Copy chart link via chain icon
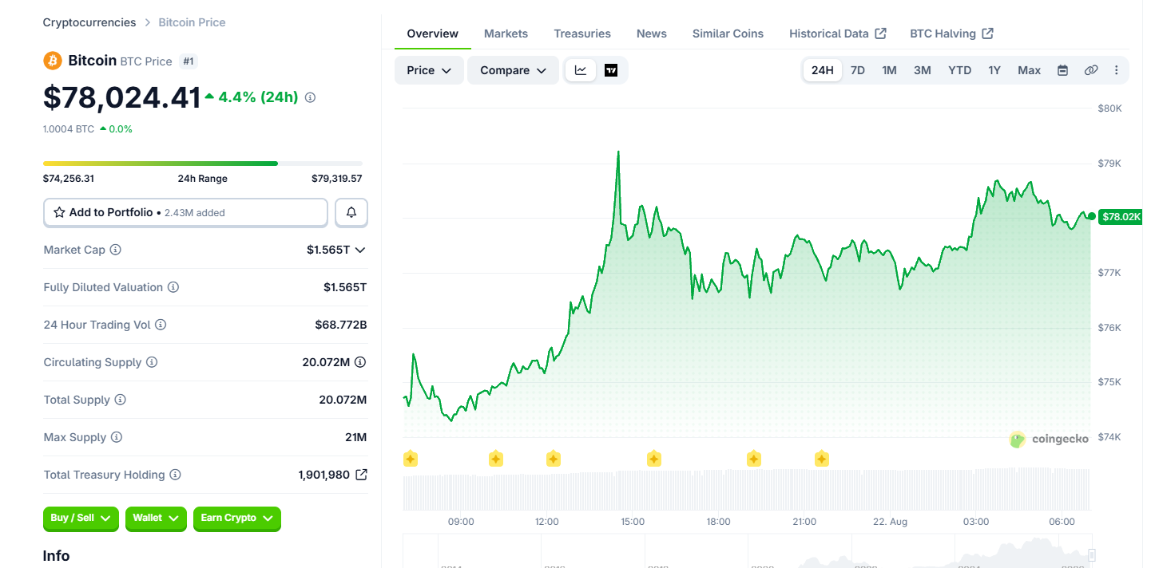This screenshot has height=568, width=1151. point(1091,70)
